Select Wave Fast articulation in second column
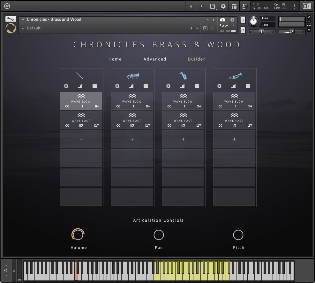 (132, 120)
